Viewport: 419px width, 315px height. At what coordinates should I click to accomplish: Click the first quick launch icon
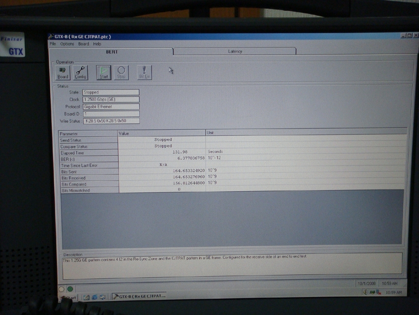click(x=86, y=297)
